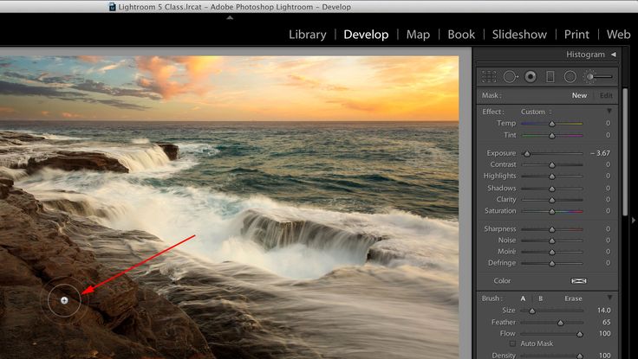Click Edit next to Mask
The image size is (638, 359).
[606, 95]
